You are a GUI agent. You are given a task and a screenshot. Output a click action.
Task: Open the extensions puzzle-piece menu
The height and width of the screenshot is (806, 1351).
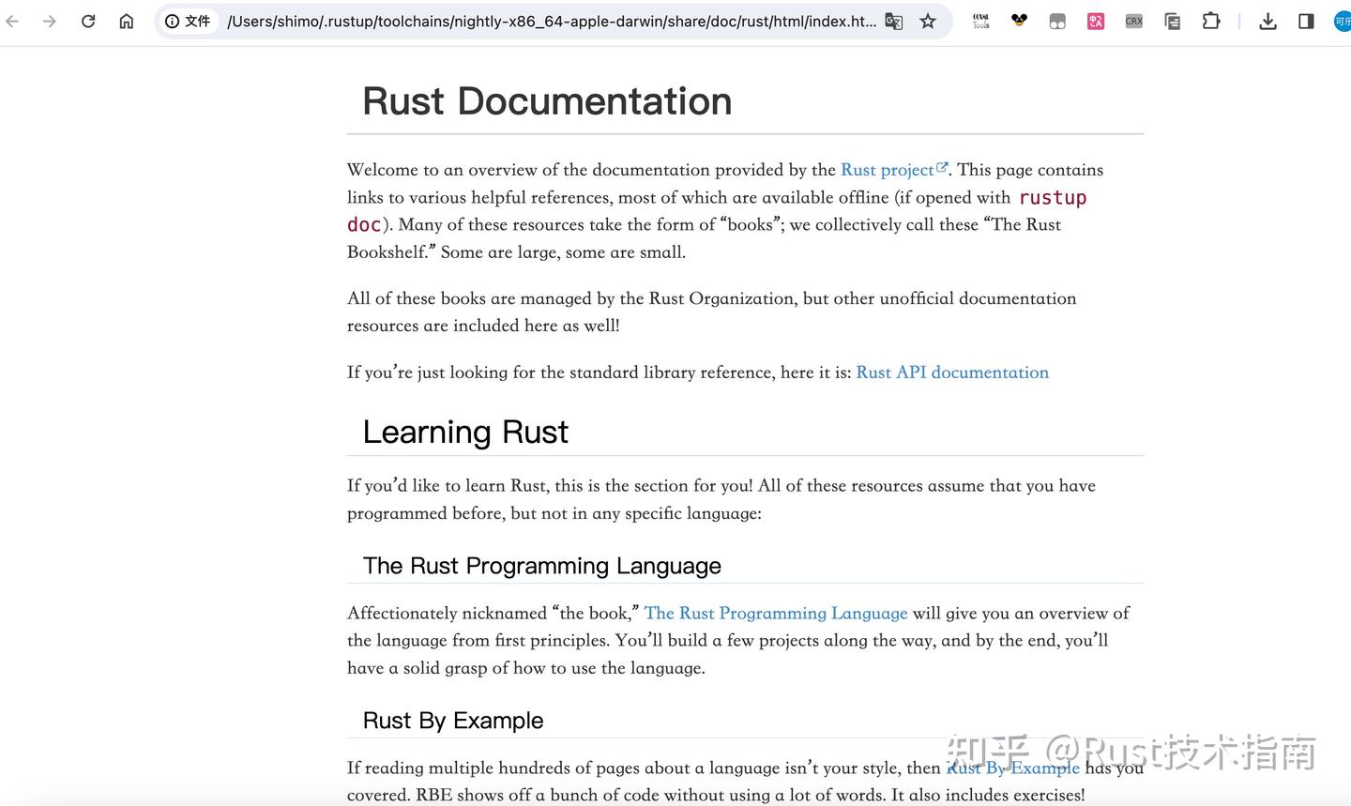coord(1210,21)
